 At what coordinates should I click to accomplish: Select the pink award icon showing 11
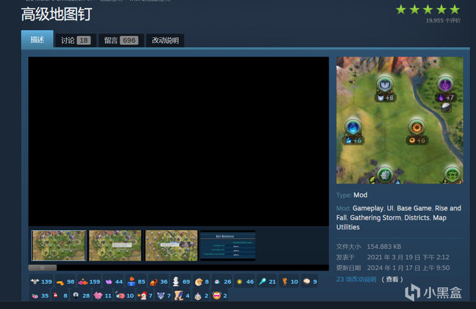98,295
